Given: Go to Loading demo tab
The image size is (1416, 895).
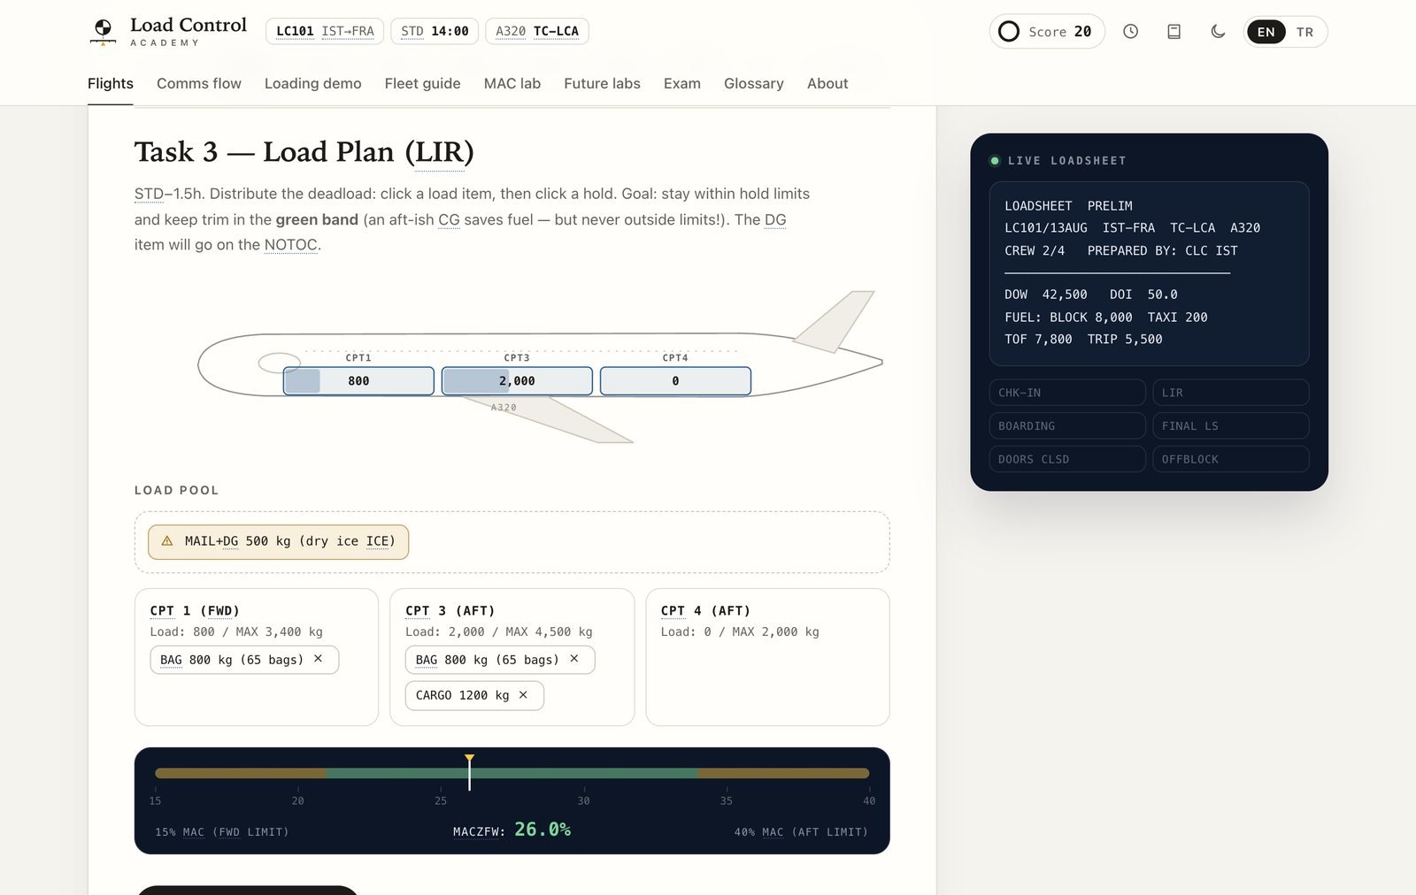Looking at the screenshot, I should pyautogui.click(x=313, y=83).
